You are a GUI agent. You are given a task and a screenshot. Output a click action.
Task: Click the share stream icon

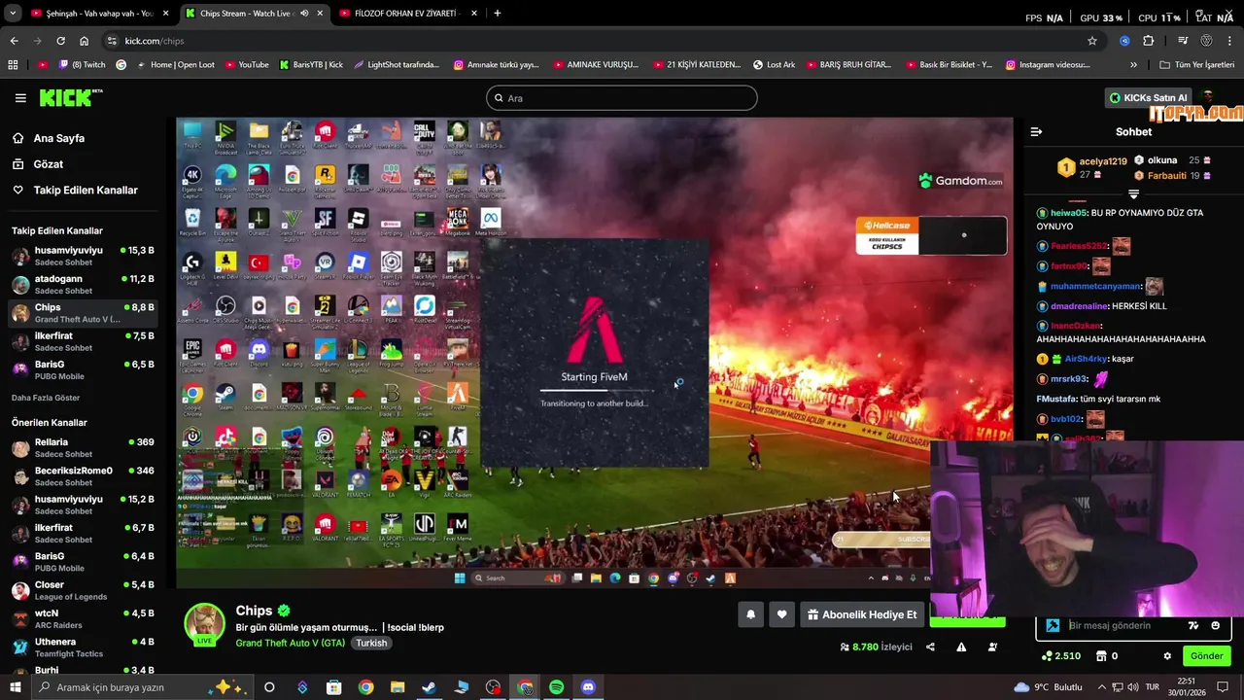[x=930, y=647]
